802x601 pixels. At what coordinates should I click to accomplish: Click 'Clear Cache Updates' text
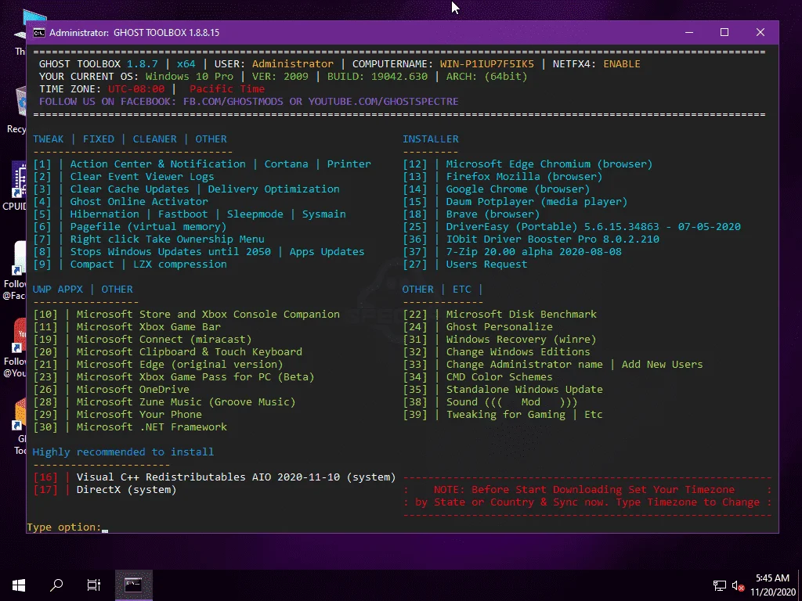pos(129,189)
